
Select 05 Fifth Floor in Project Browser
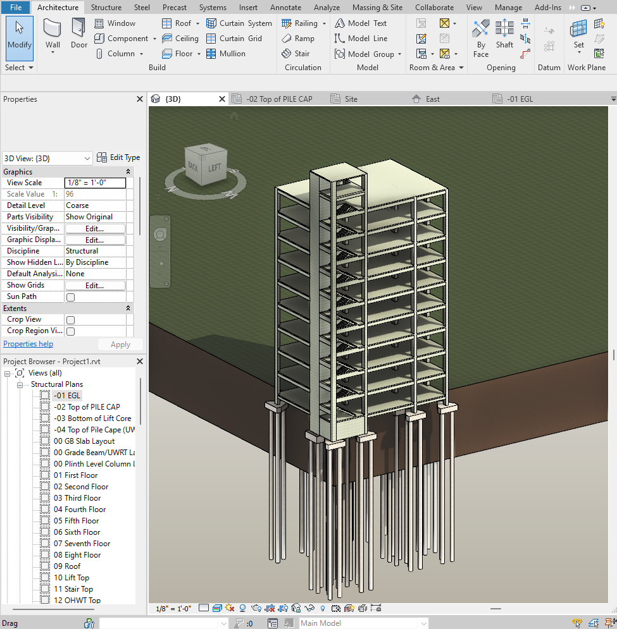tap(76, 521)
